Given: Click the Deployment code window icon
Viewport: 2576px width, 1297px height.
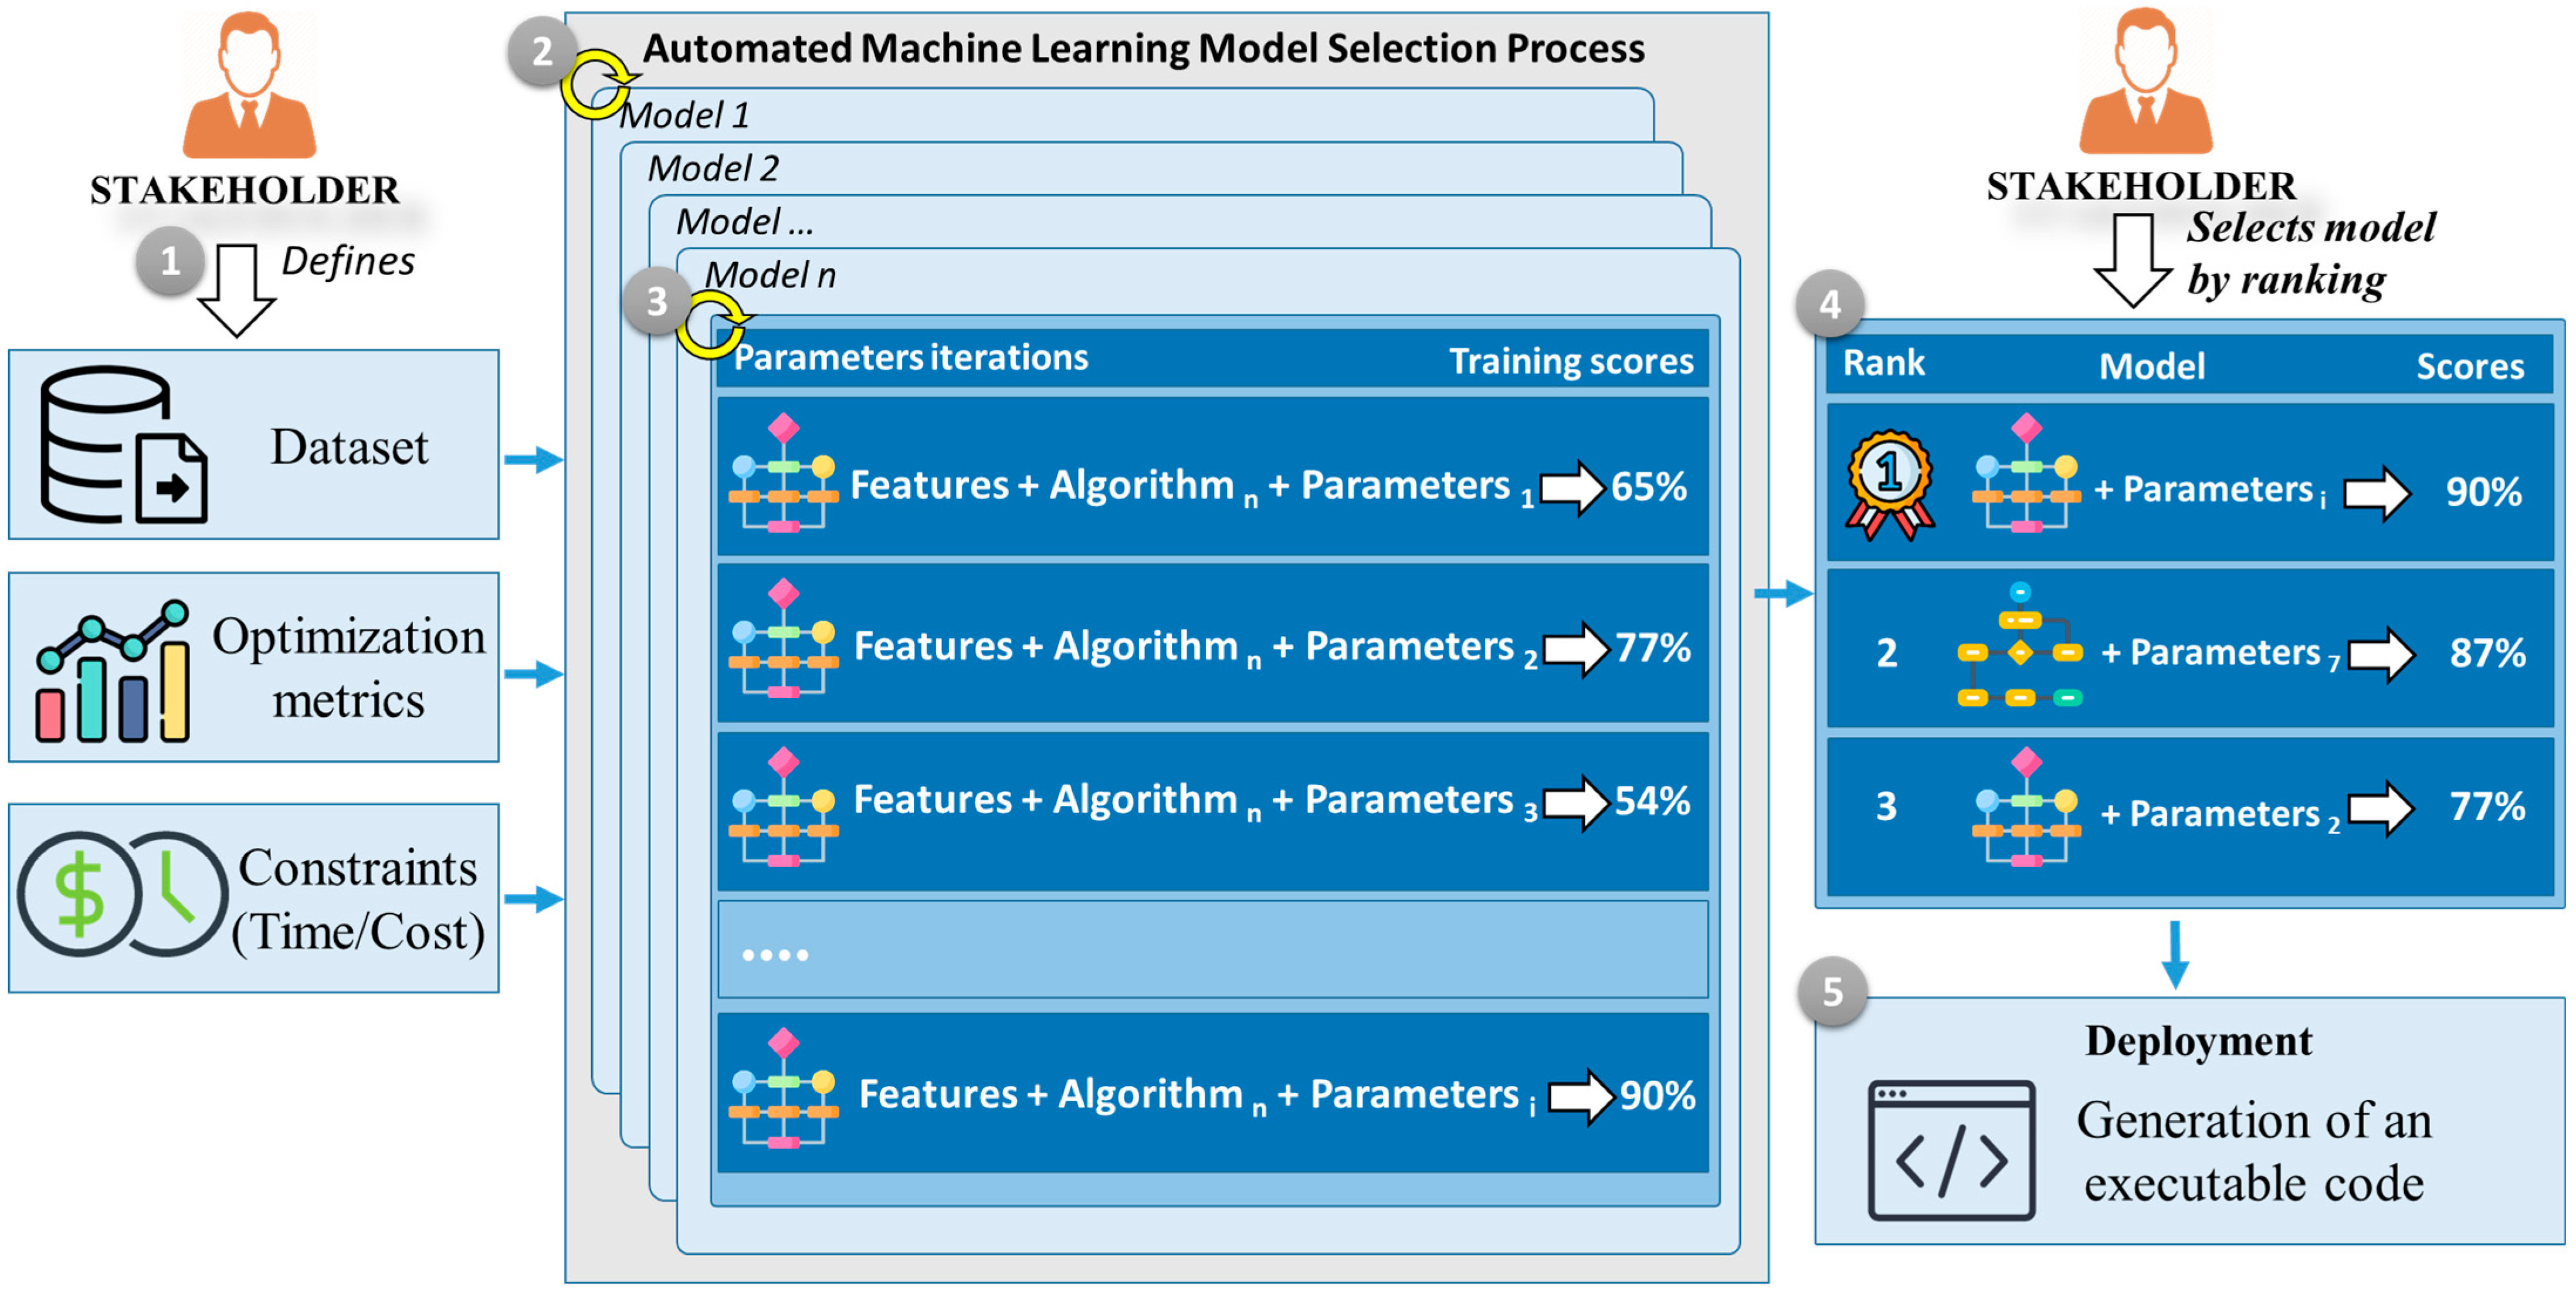Looking at the screenshot, I should (x=1950, y=1150).
